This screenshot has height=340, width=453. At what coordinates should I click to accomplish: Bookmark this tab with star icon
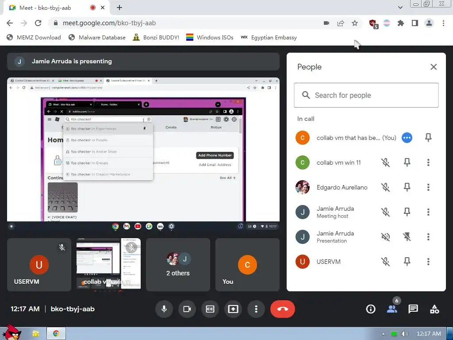[x=355, y=23]
